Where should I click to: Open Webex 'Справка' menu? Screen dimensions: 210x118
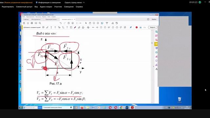(79, 7)
